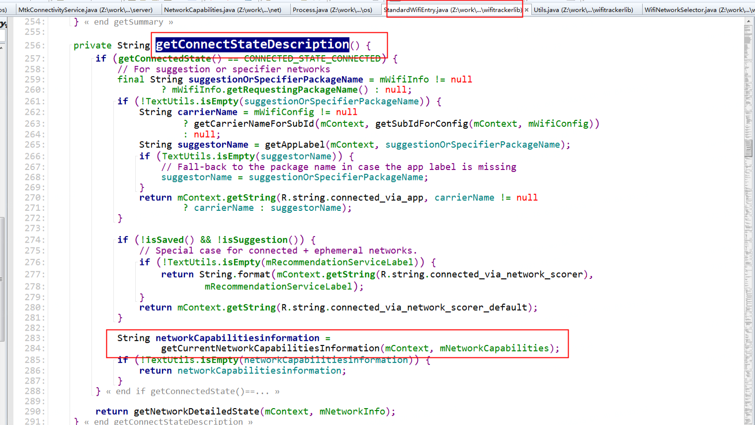Screen dimensions: 755x425
Task: Click the 'private' keyword on line 256
Action: tap(92, 45)
